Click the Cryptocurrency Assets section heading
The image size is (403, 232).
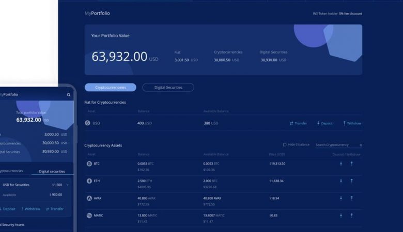103,145
